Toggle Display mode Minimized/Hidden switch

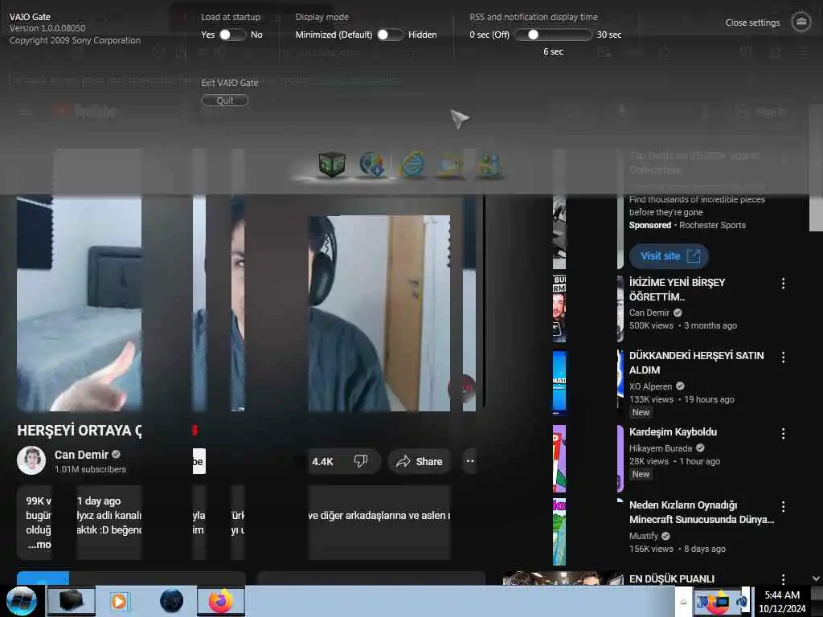[x=390, y=35]
